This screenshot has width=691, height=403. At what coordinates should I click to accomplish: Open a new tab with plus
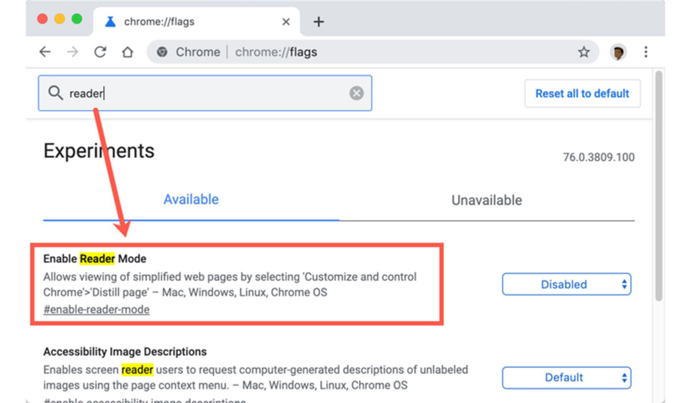point(319,22)
